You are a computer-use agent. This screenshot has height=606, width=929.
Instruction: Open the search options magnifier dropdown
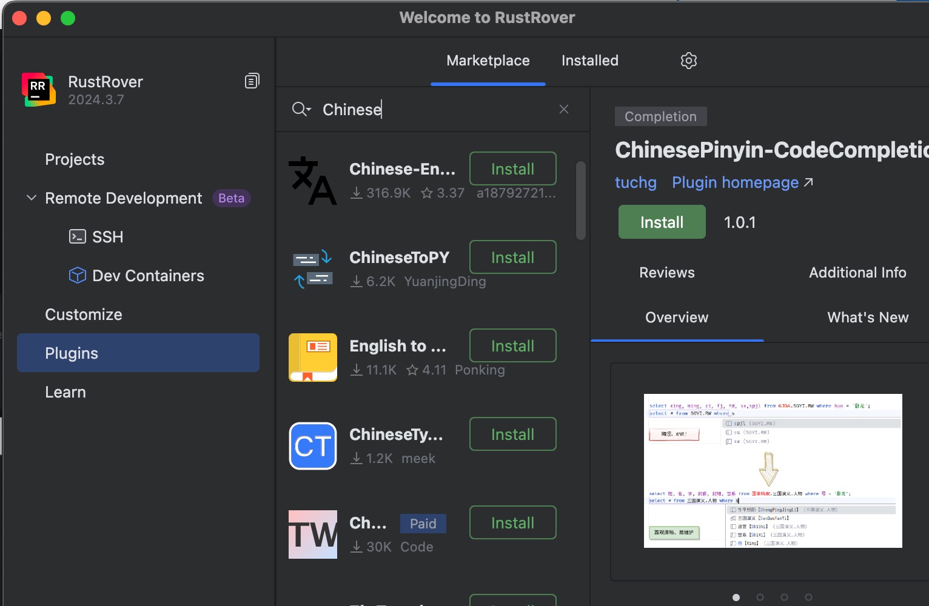coord(301,109)
